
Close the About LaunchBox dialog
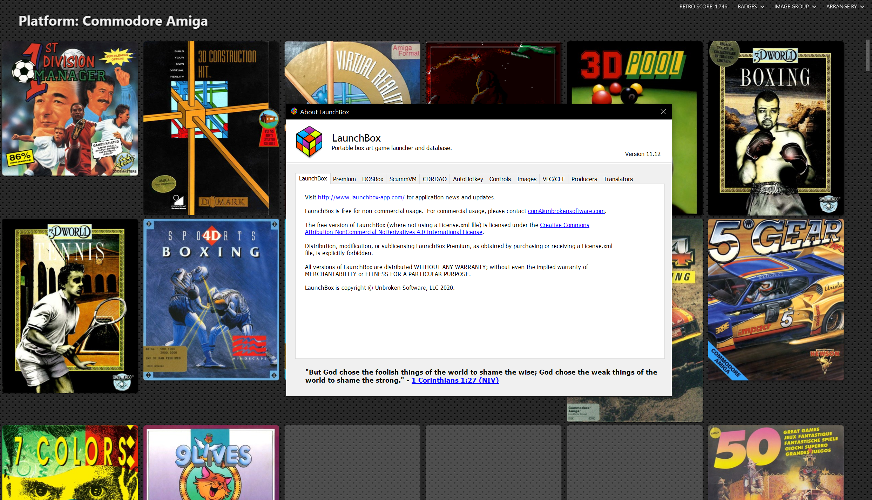pos(663,111)
